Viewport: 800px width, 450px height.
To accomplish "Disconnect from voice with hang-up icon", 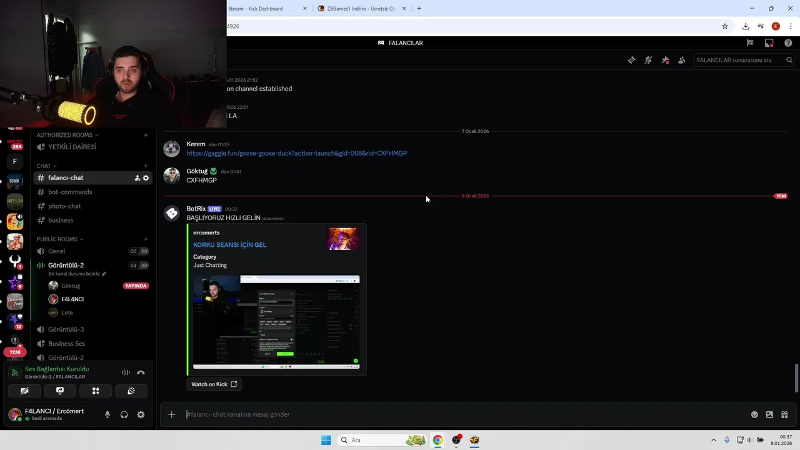I will [x=141, y=372].
